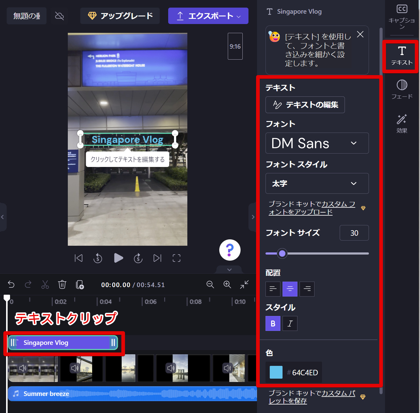Open the キャプション panel
The height and width of the screenshot is (413, 420).
[x=401, y=17]
